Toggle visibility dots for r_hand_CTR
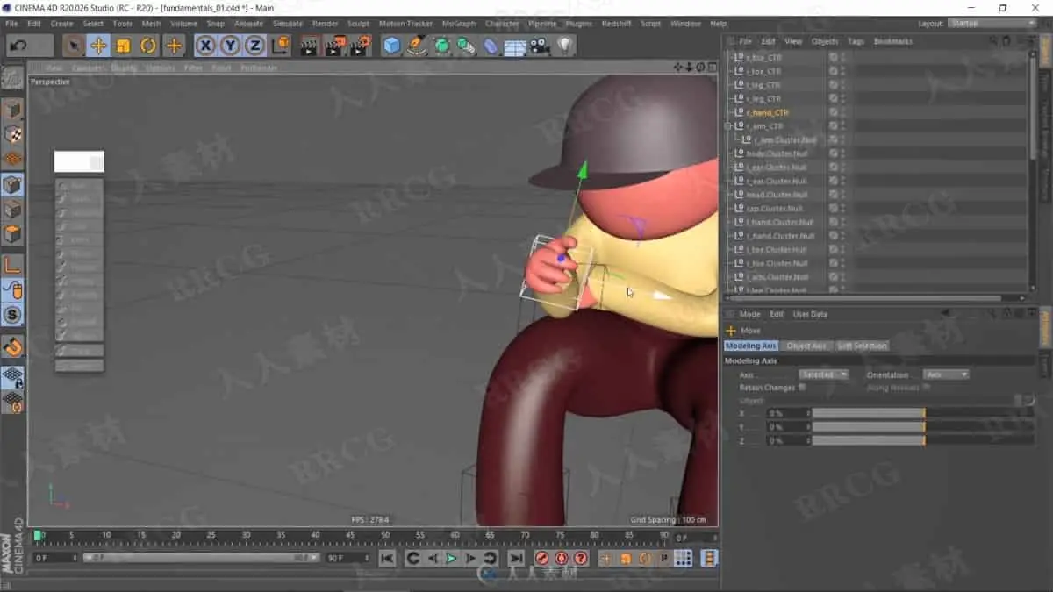 point(843,113)
